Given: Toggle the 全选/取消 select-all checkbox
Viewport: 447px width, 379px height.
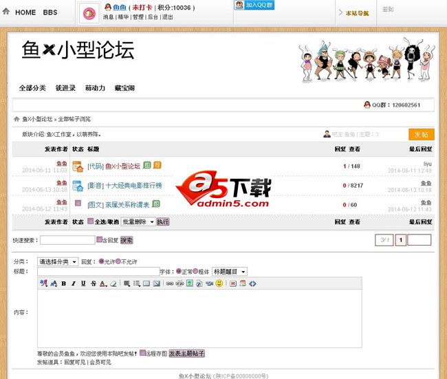Looking at the screenshot, I should pos(90,221).
